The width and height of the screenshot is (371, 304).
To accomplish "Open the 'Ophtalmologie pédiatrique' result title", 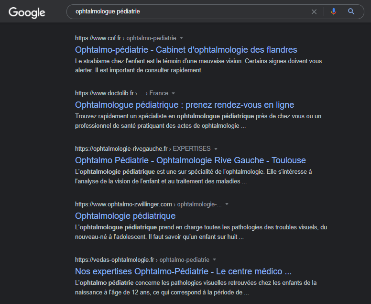I will click(125, 216).
